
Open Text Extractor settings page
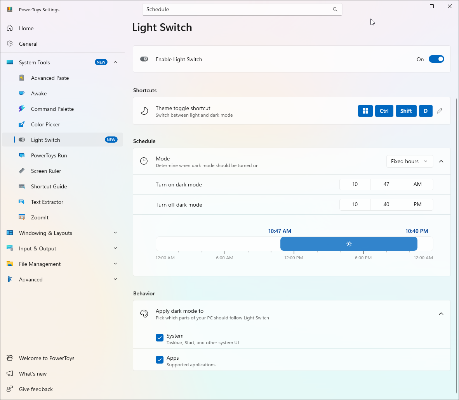point(63,202)
